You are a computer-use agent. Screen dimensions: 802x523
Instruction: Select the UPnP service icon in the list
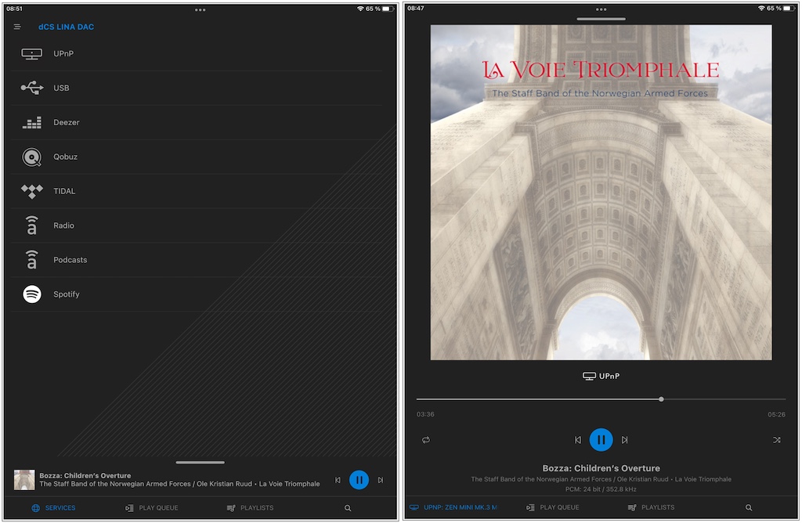pos(31,54)
